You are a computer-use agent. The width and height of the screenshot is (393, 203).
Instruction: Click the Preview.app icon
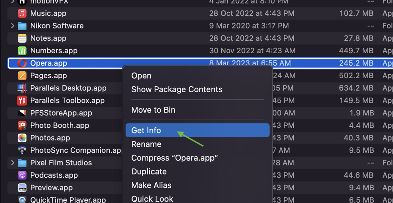click(22, 188)
